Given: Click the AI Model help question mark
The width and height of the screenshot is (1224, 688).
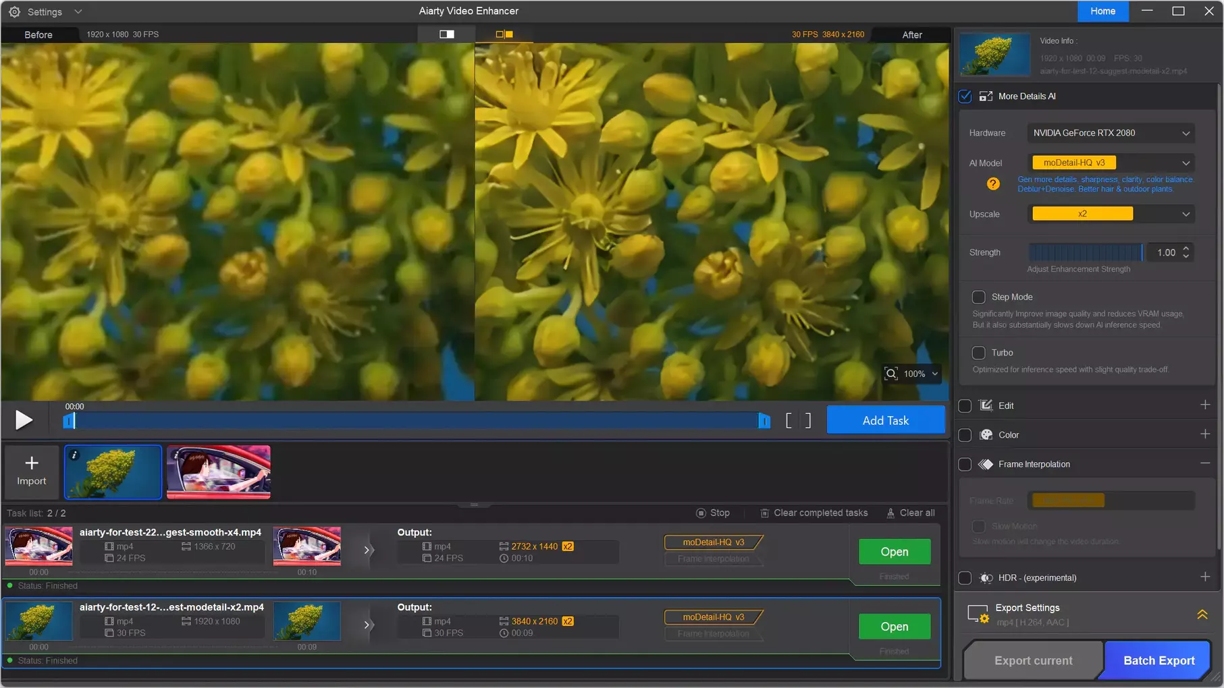Looking at the screenshot, I should 992,184.
